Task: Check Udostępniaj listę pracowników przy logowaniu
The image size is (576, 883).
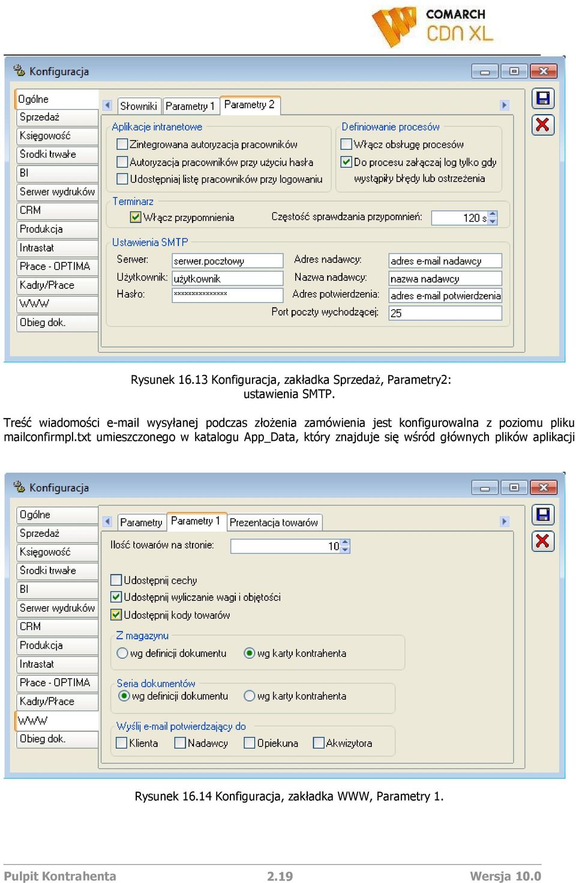Action: pos(122,178)
